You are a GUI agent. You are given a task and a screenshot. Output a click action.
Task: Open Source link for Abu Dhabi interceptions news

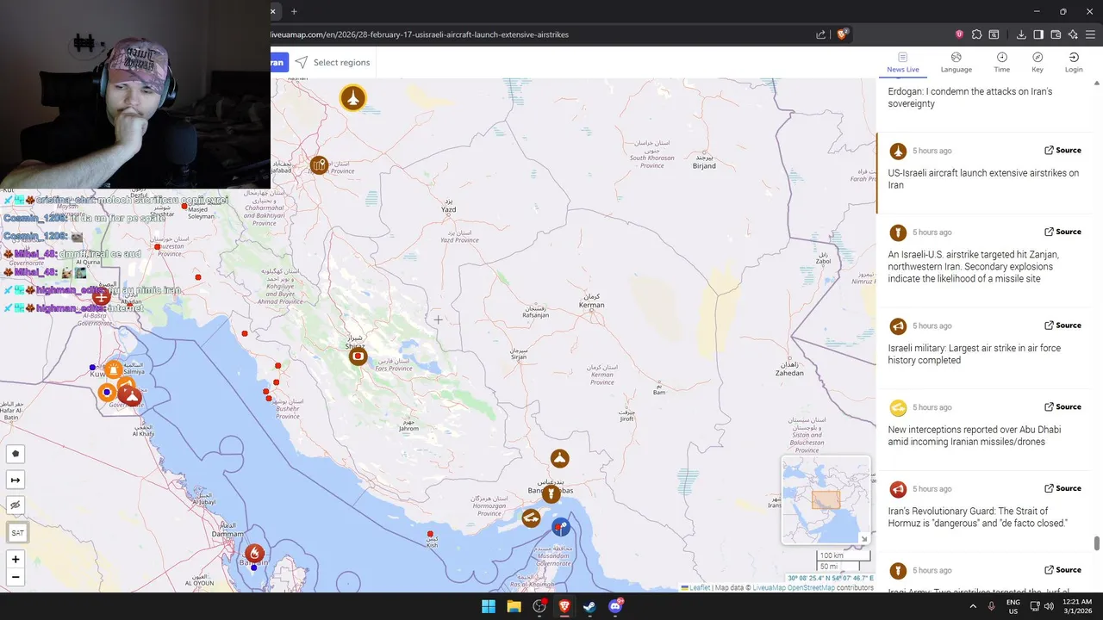point(1062,406)
